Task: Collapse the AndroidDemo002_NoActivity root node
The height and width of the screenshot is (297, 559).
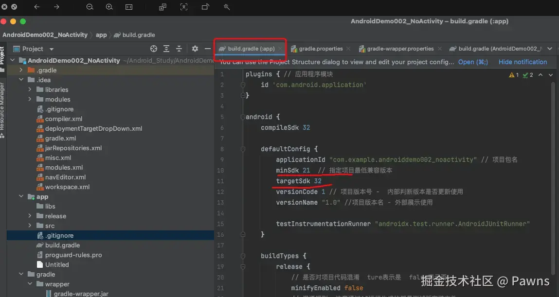Action: [x=13, y=60]
